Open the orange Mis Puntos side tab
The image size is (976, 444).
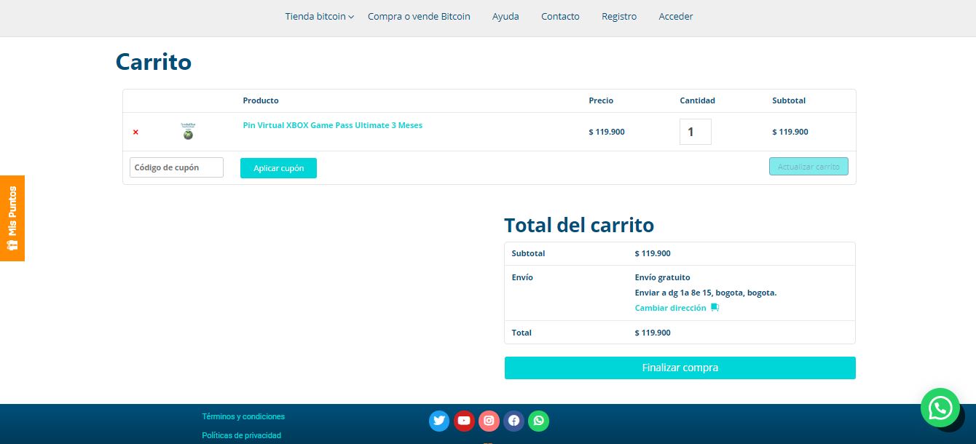(x=12, y=218)
